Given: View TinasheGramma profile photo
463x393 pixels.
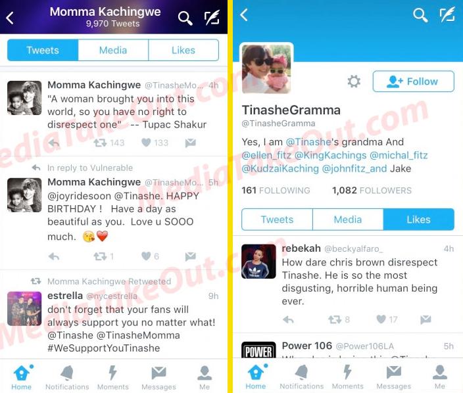Looking at the screenshot, I should pyautogui.click(x=266, y=68).
